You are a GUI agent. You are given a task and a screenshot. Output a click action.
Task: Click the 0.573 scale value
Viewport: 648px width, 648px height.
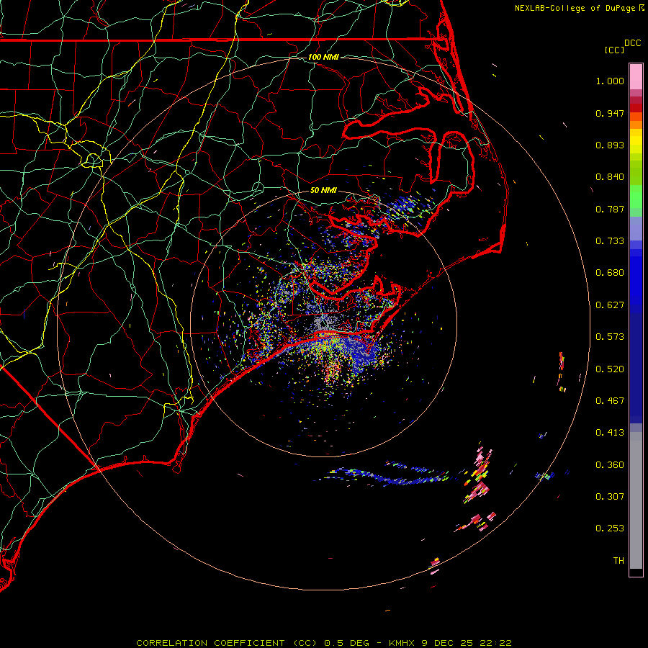tap(610, 337)
